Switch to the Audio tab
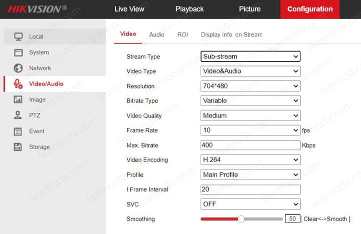Viewport: 361px width, 234px height. (x=156, y=34)
